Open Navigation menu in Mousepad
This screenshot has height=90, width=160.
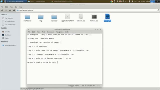click(x=60, y=32)
